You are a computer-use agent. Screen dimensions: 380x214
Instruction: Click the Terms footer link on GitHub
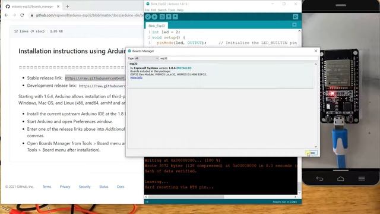pyautogui.click(x=47, y=187)
